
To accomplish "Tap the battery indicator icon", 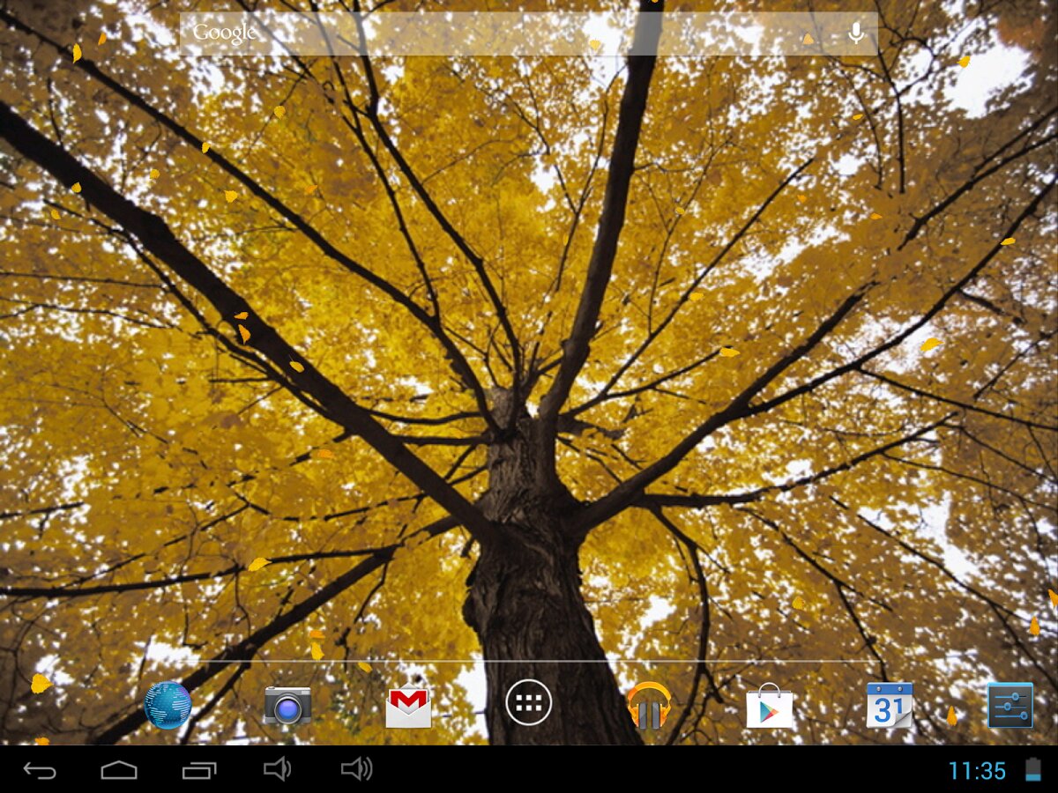I will [x=1033, y=771].
